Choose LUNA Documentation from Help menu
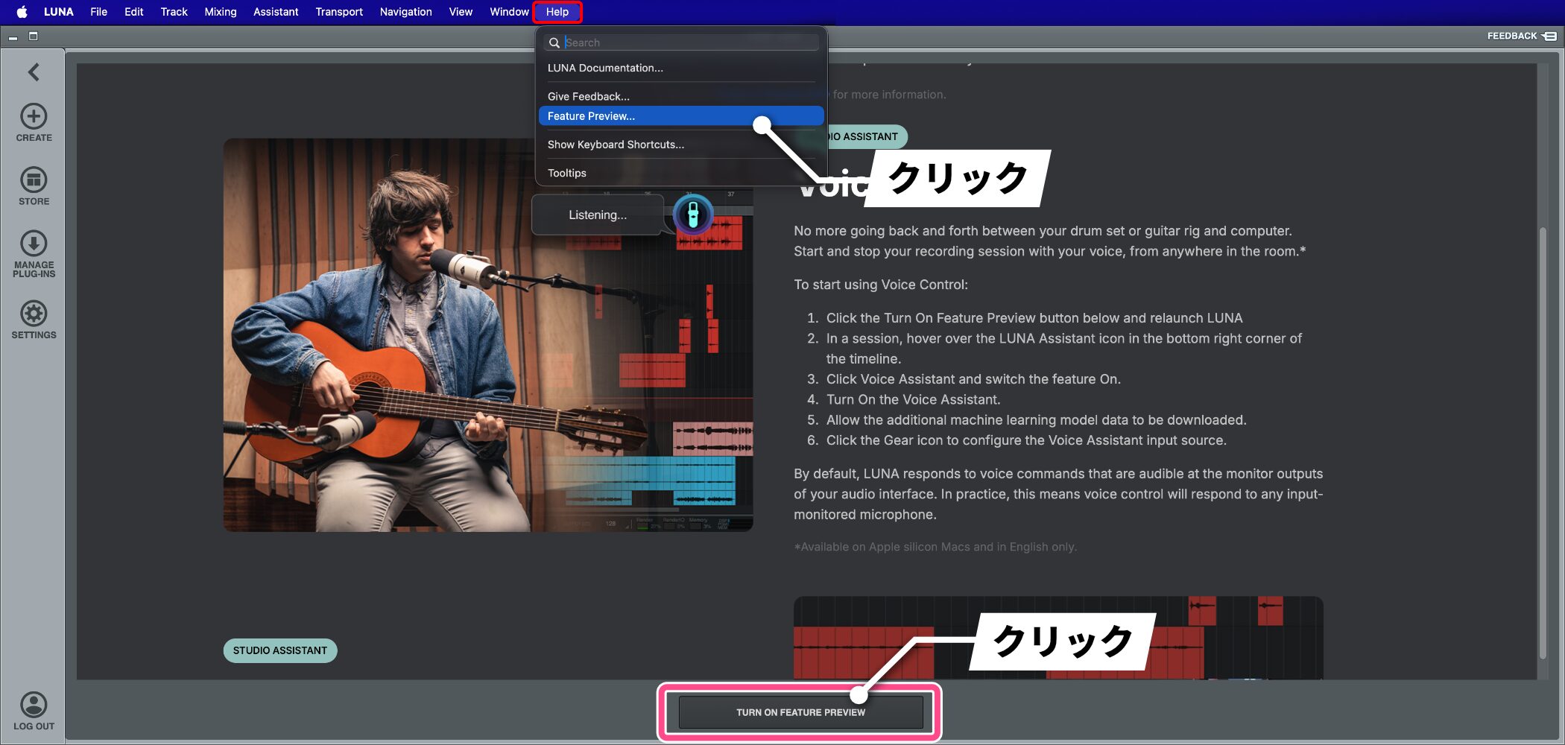Screen dimensions: 1565x745 [x=605, y=68]
